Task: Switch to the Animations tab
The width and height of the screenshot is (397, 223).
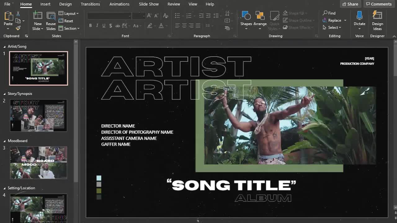Action: 119,4
